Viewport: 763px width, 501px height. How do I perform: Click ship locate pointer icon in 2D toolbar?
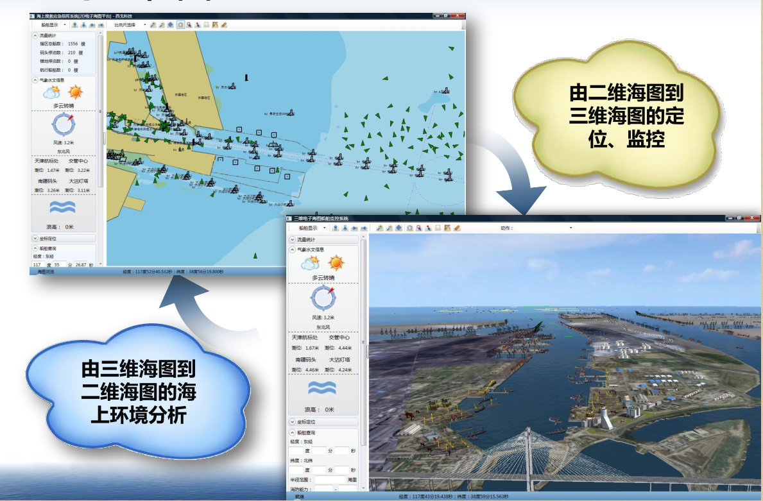(x=198, y=24)
